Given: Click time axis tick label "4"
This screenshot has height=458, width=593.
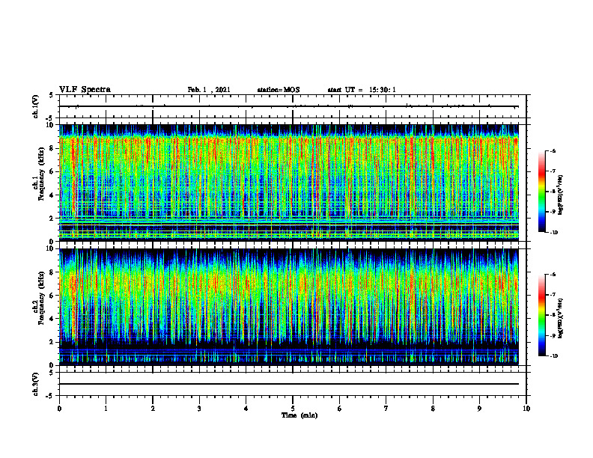Looking at the screenshot, I should pos(246,409).
